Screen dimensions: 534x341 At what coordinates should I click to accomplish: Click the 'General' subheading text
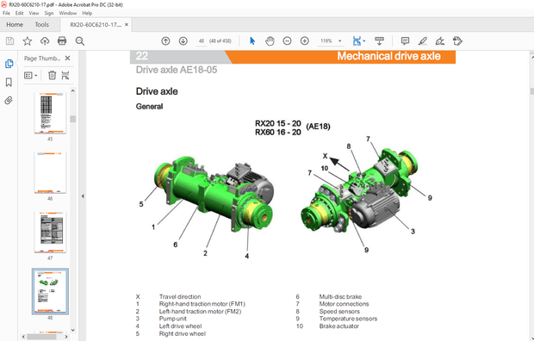[x=149, y=106]
